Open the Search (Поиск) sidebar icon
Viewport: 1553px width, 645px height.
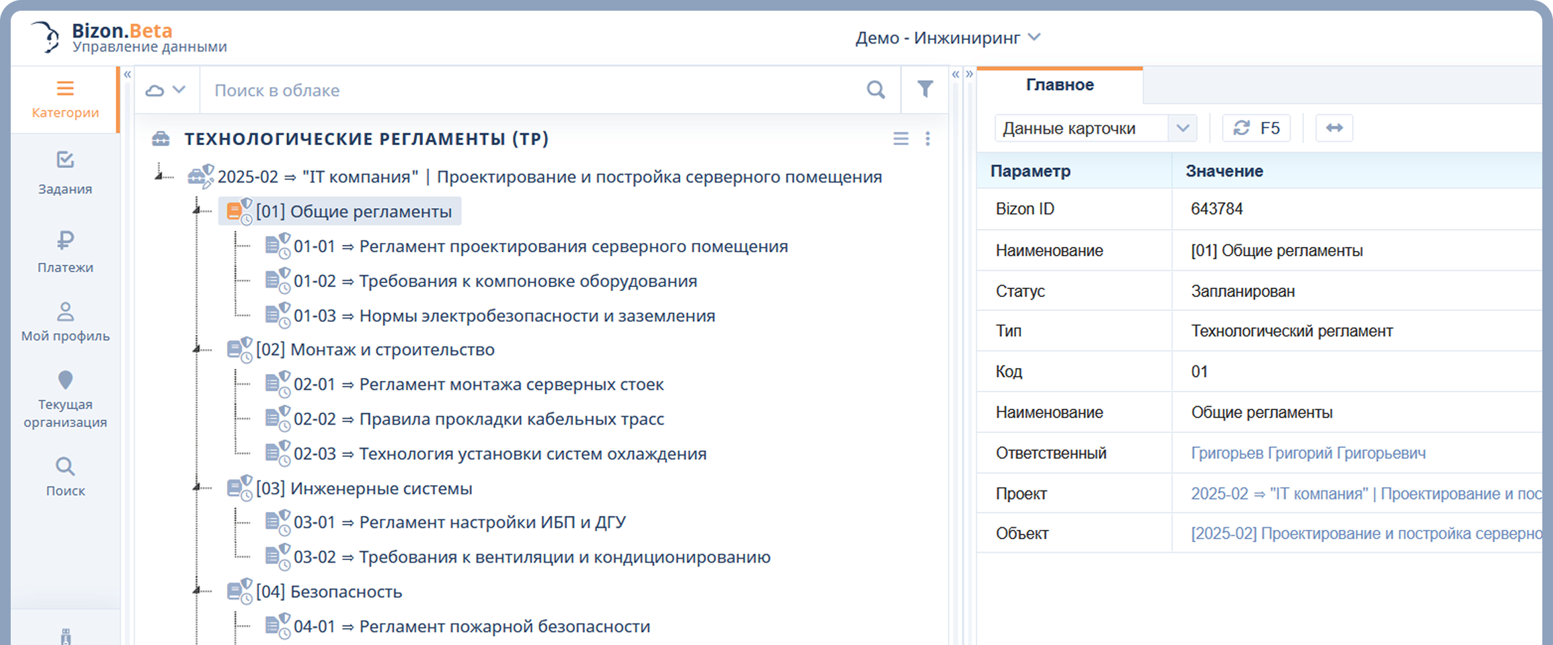tap(65, 466)
